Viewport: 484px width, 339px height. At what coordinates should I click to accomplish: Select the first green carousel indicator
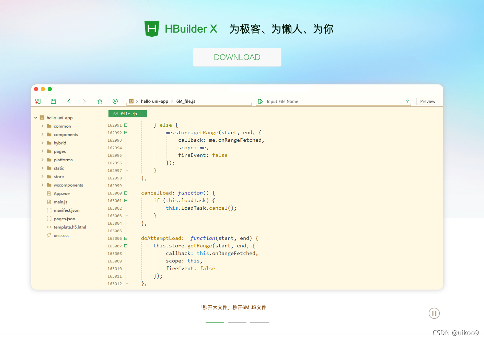(x=215, y=323)
